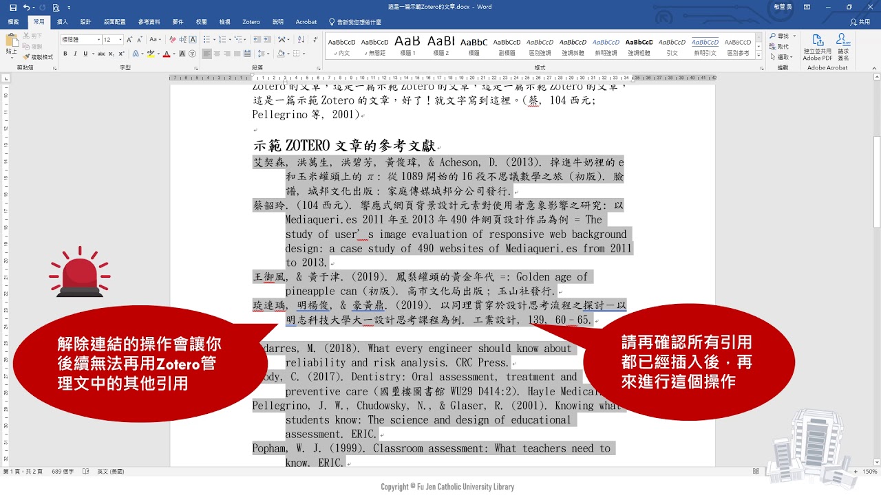Click the Distributed alignment icon
Screen dimensions: 881x495
247,54
